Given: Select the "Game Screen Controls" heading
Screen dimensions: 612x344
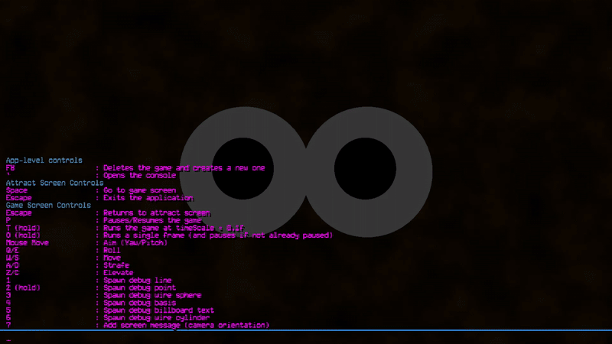Looking at the screenshot, I should coord(48,205).
